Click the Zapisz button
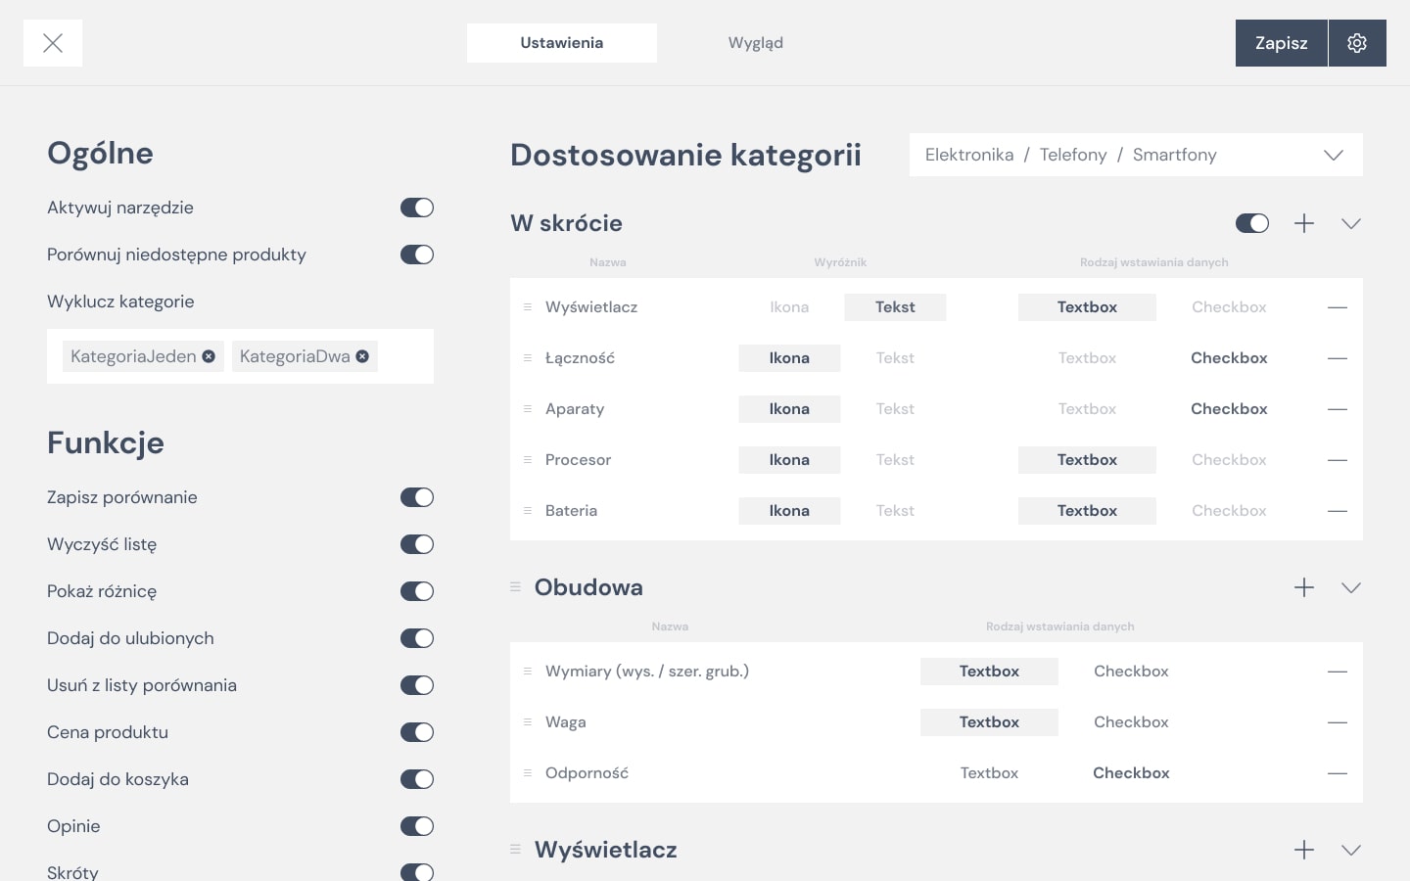1410x881 pixels. coord(1281,43)
